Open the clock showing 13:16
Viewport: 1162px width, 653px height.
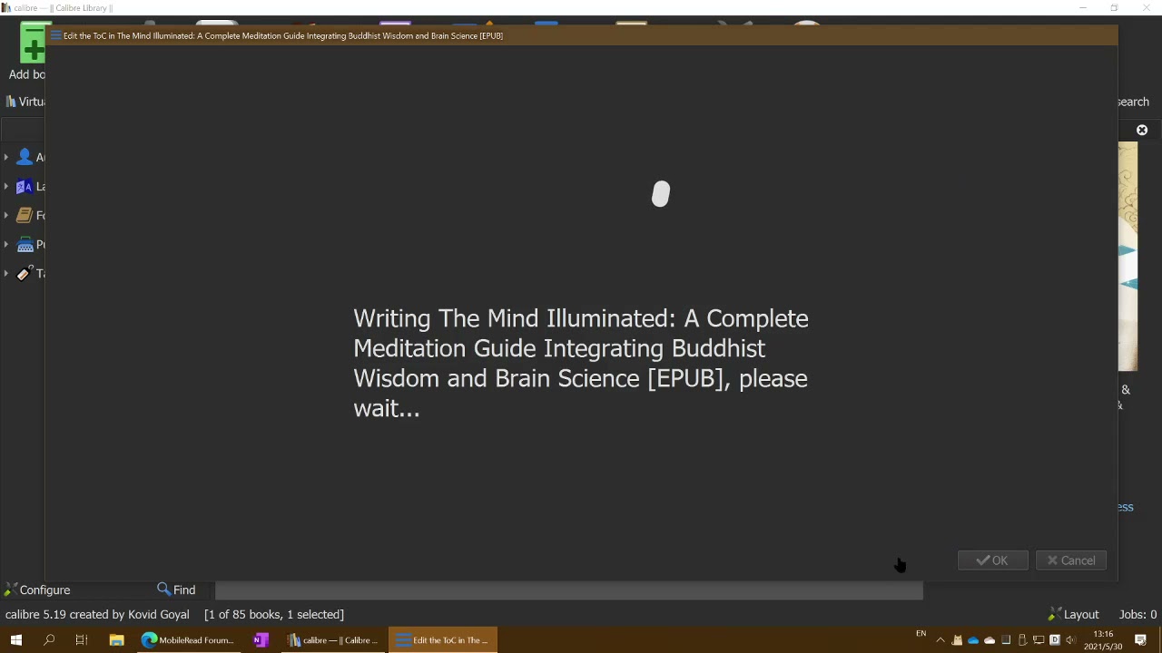pyautogui.click(x=1103, y=640)
